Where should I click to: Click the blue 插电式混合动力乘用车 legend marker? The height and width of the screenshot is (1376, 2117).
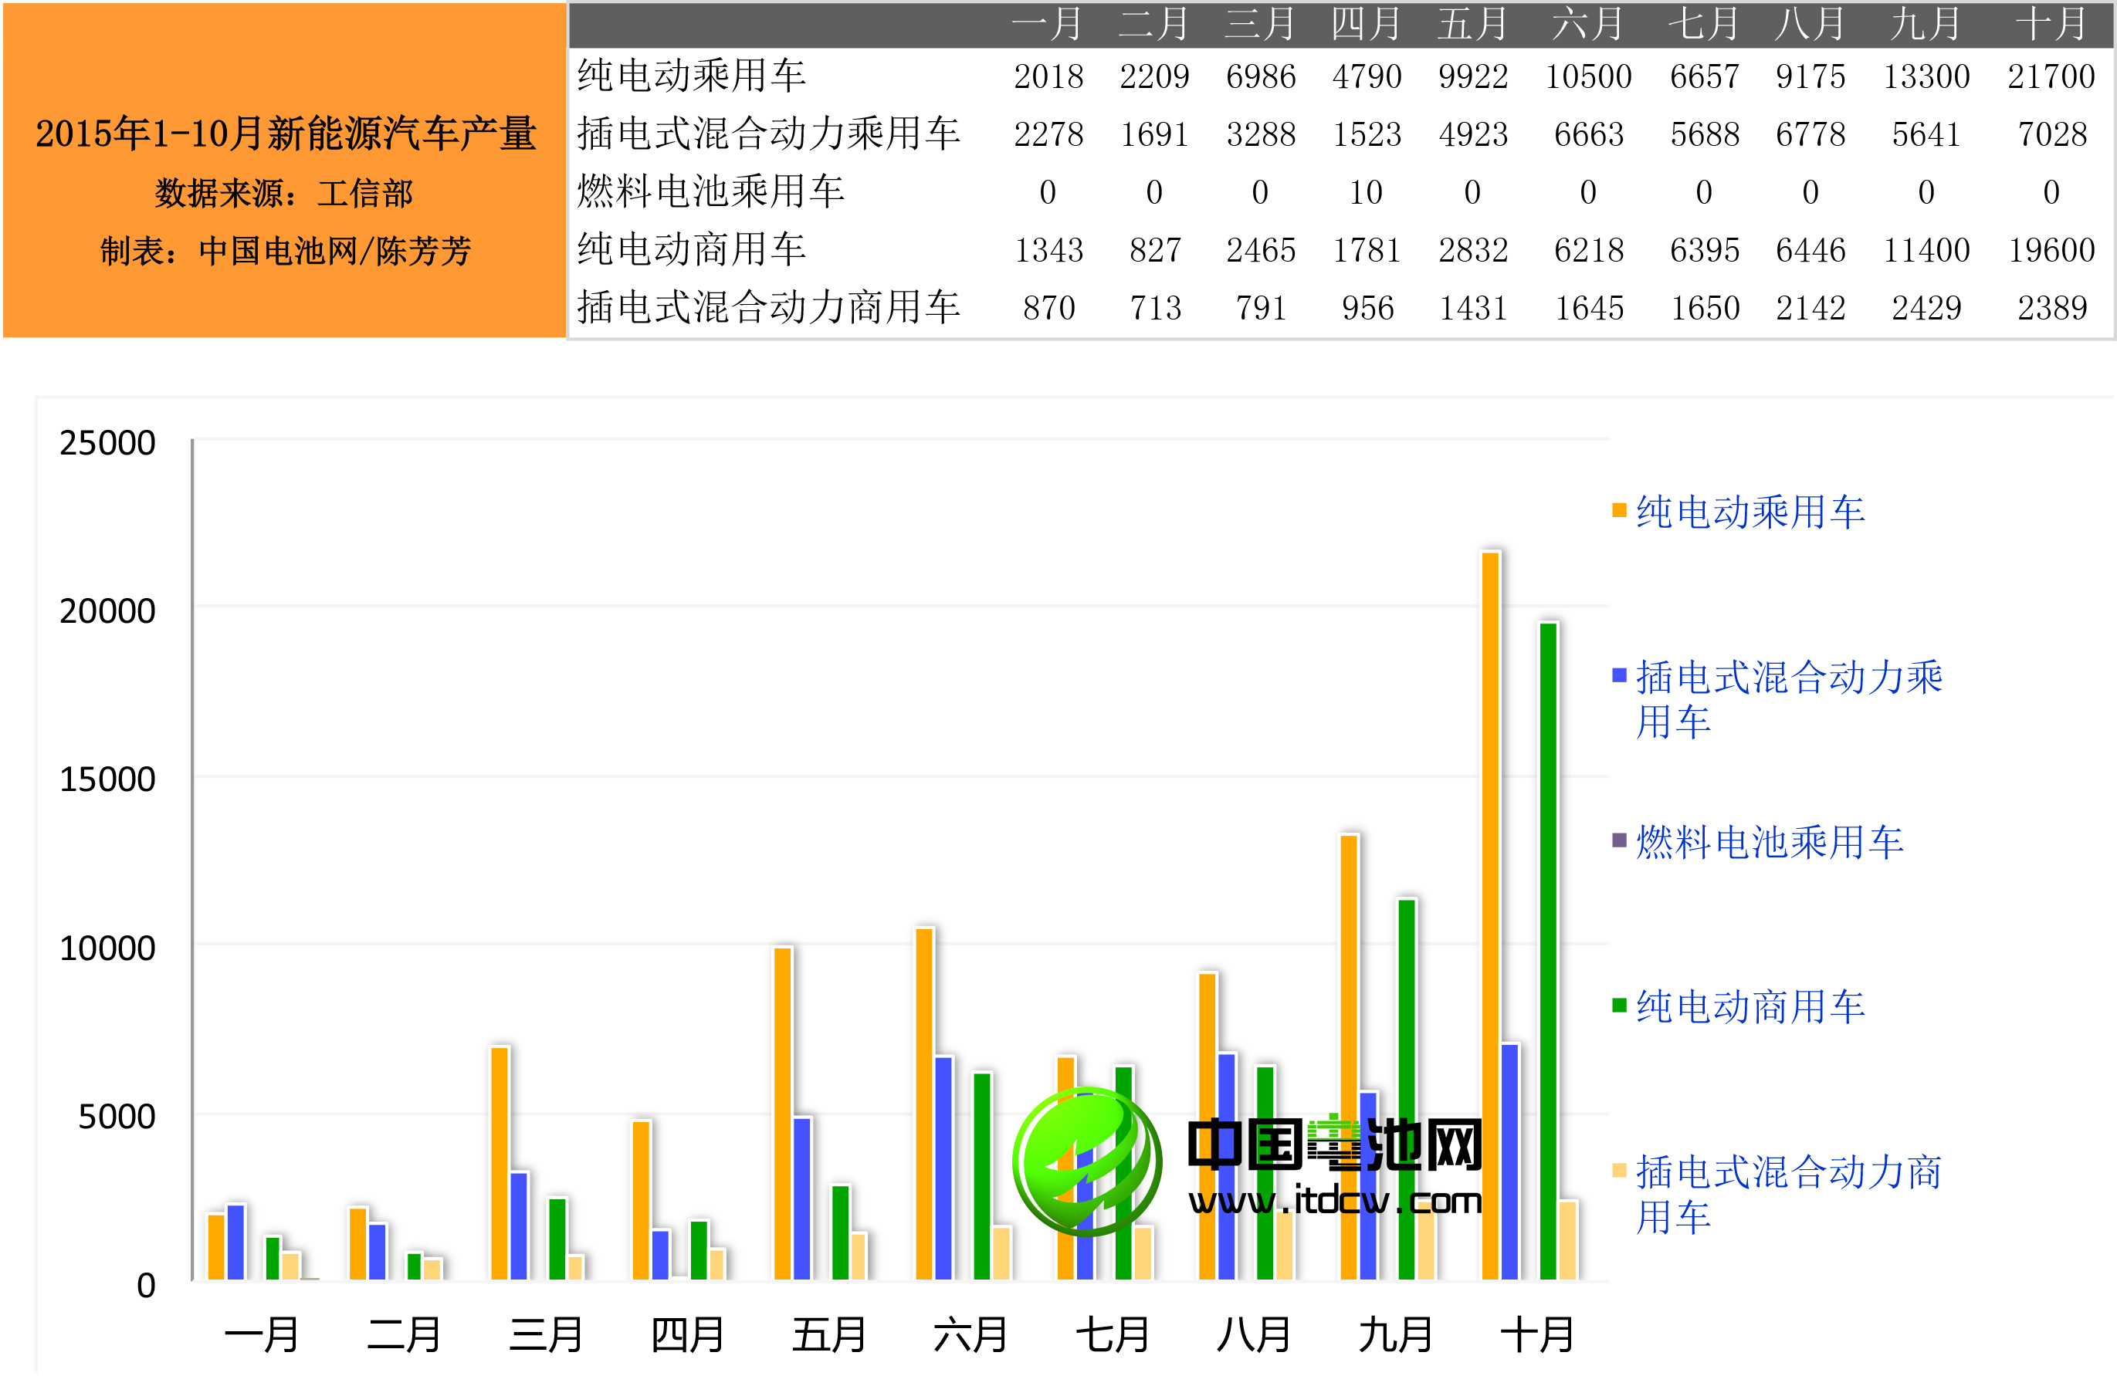tap(1619, 675)
